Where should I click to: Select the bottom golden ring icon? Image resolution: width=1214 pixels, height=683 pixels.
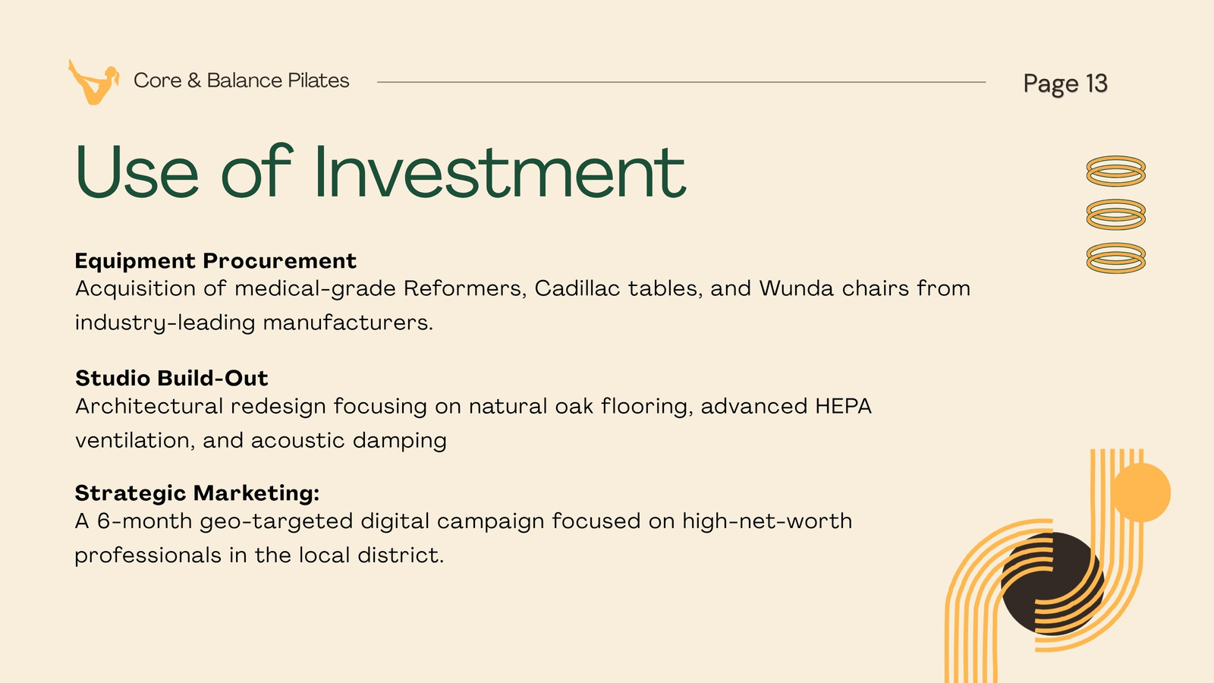pyautogui.click(x=1115, y=258)
